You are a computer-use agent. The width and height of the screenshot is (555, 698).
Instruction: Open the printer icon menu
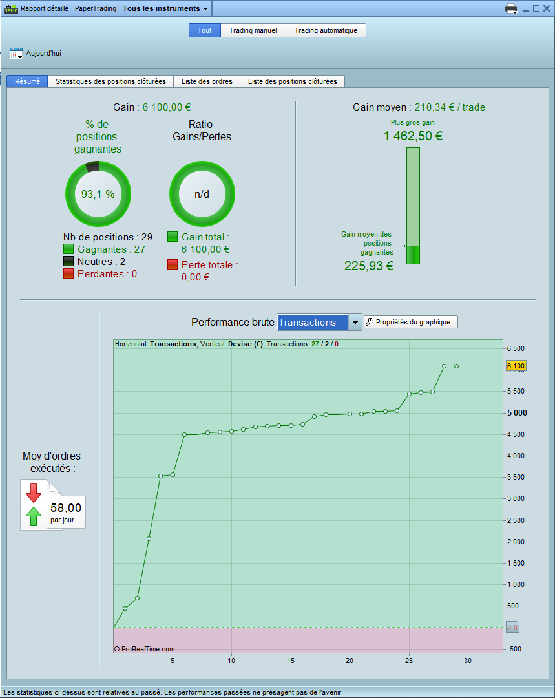pos(511,8)
